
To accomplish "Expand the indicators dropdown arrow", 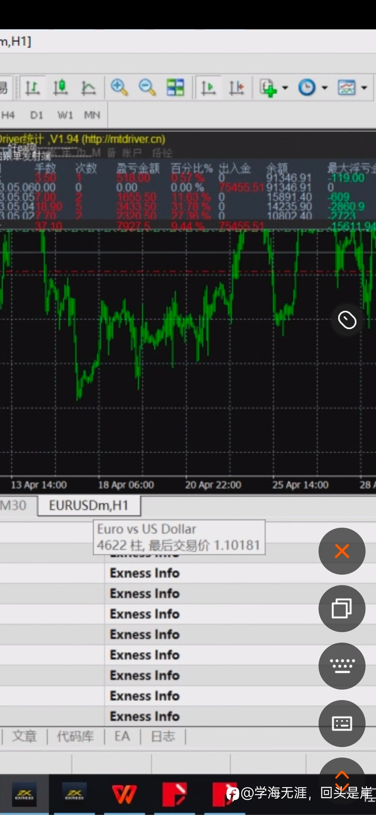I will pyautogui.click(x=285, y=87).
